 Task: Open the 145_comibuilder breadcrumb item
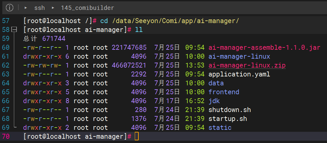[88, 7]
